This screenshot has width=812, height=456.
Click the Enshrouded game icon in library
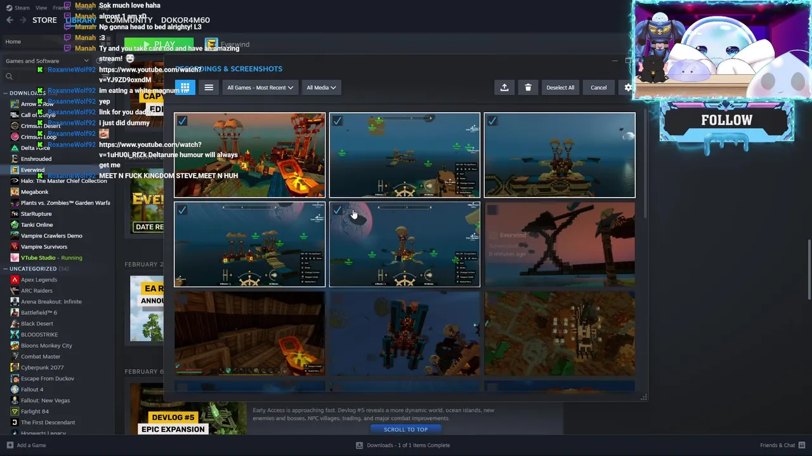pyautogui.click(x=15, y=159)
